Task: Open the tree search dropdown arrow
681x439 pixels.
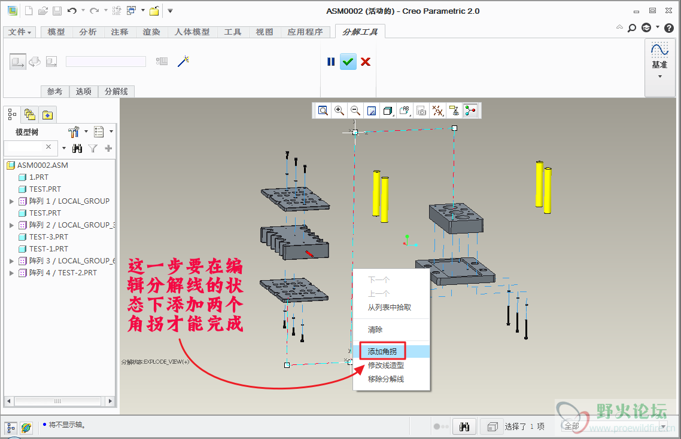Action: [x=64, y=148]
